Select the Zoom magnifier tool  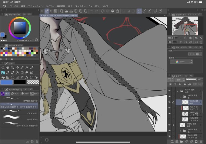pos(3,68)
